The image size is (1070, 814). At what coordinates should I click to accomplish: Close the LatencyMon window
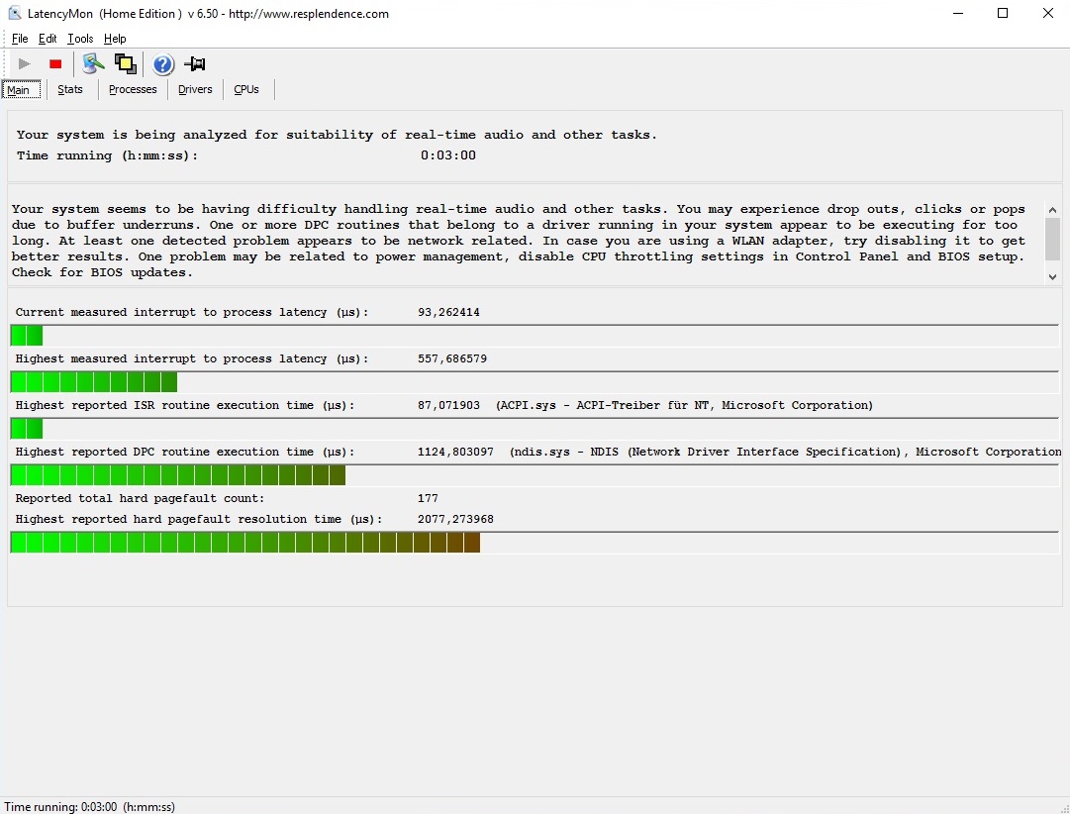click(1047, 13)
